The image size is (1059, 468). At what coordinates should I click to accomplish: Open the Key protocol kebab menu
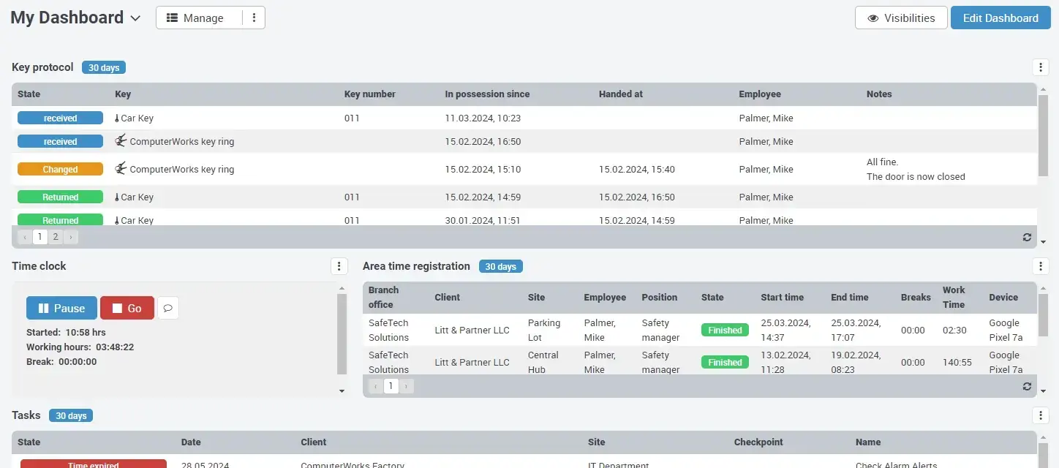tap(1041, 67)
